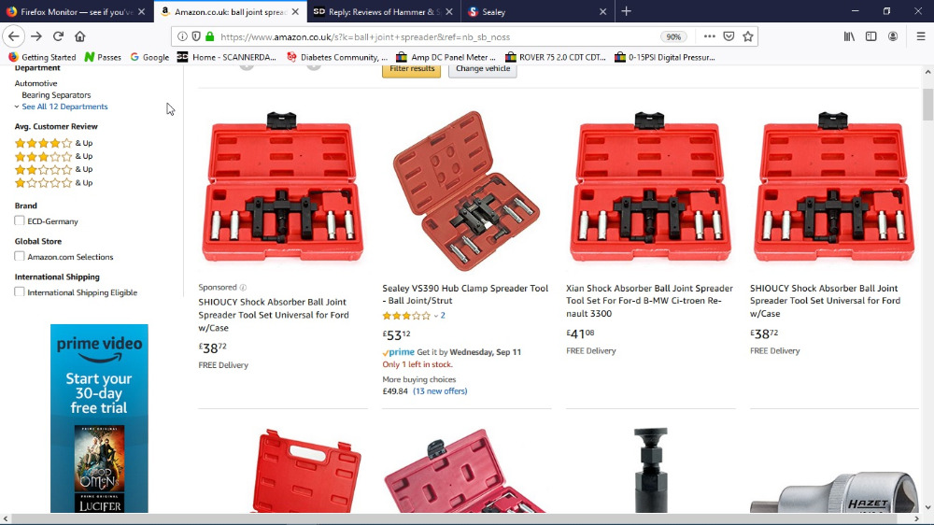Open a new tab with plus icon
Viewport: 934px width, 525px height.
[626, 11]
